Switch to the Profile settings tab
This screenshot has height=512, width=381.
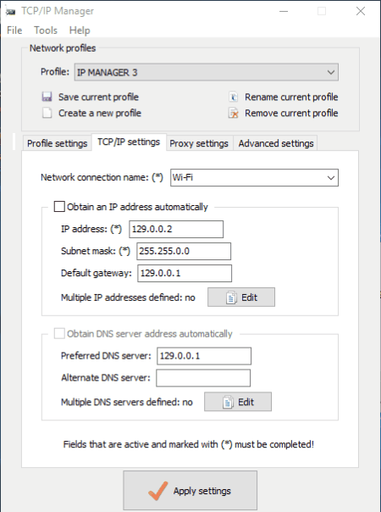(57, 143)
